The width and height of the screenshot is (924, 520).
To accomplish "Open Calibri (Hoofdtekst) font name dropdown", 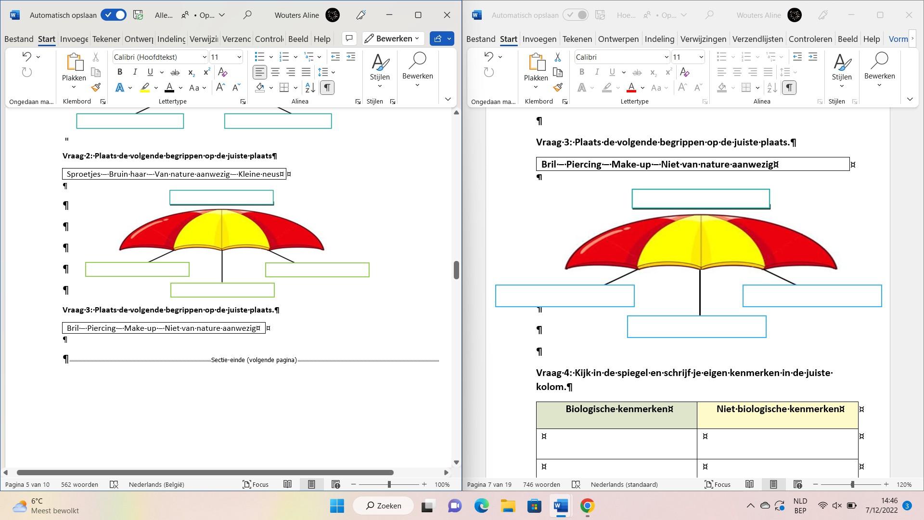I will coord(204,57).
